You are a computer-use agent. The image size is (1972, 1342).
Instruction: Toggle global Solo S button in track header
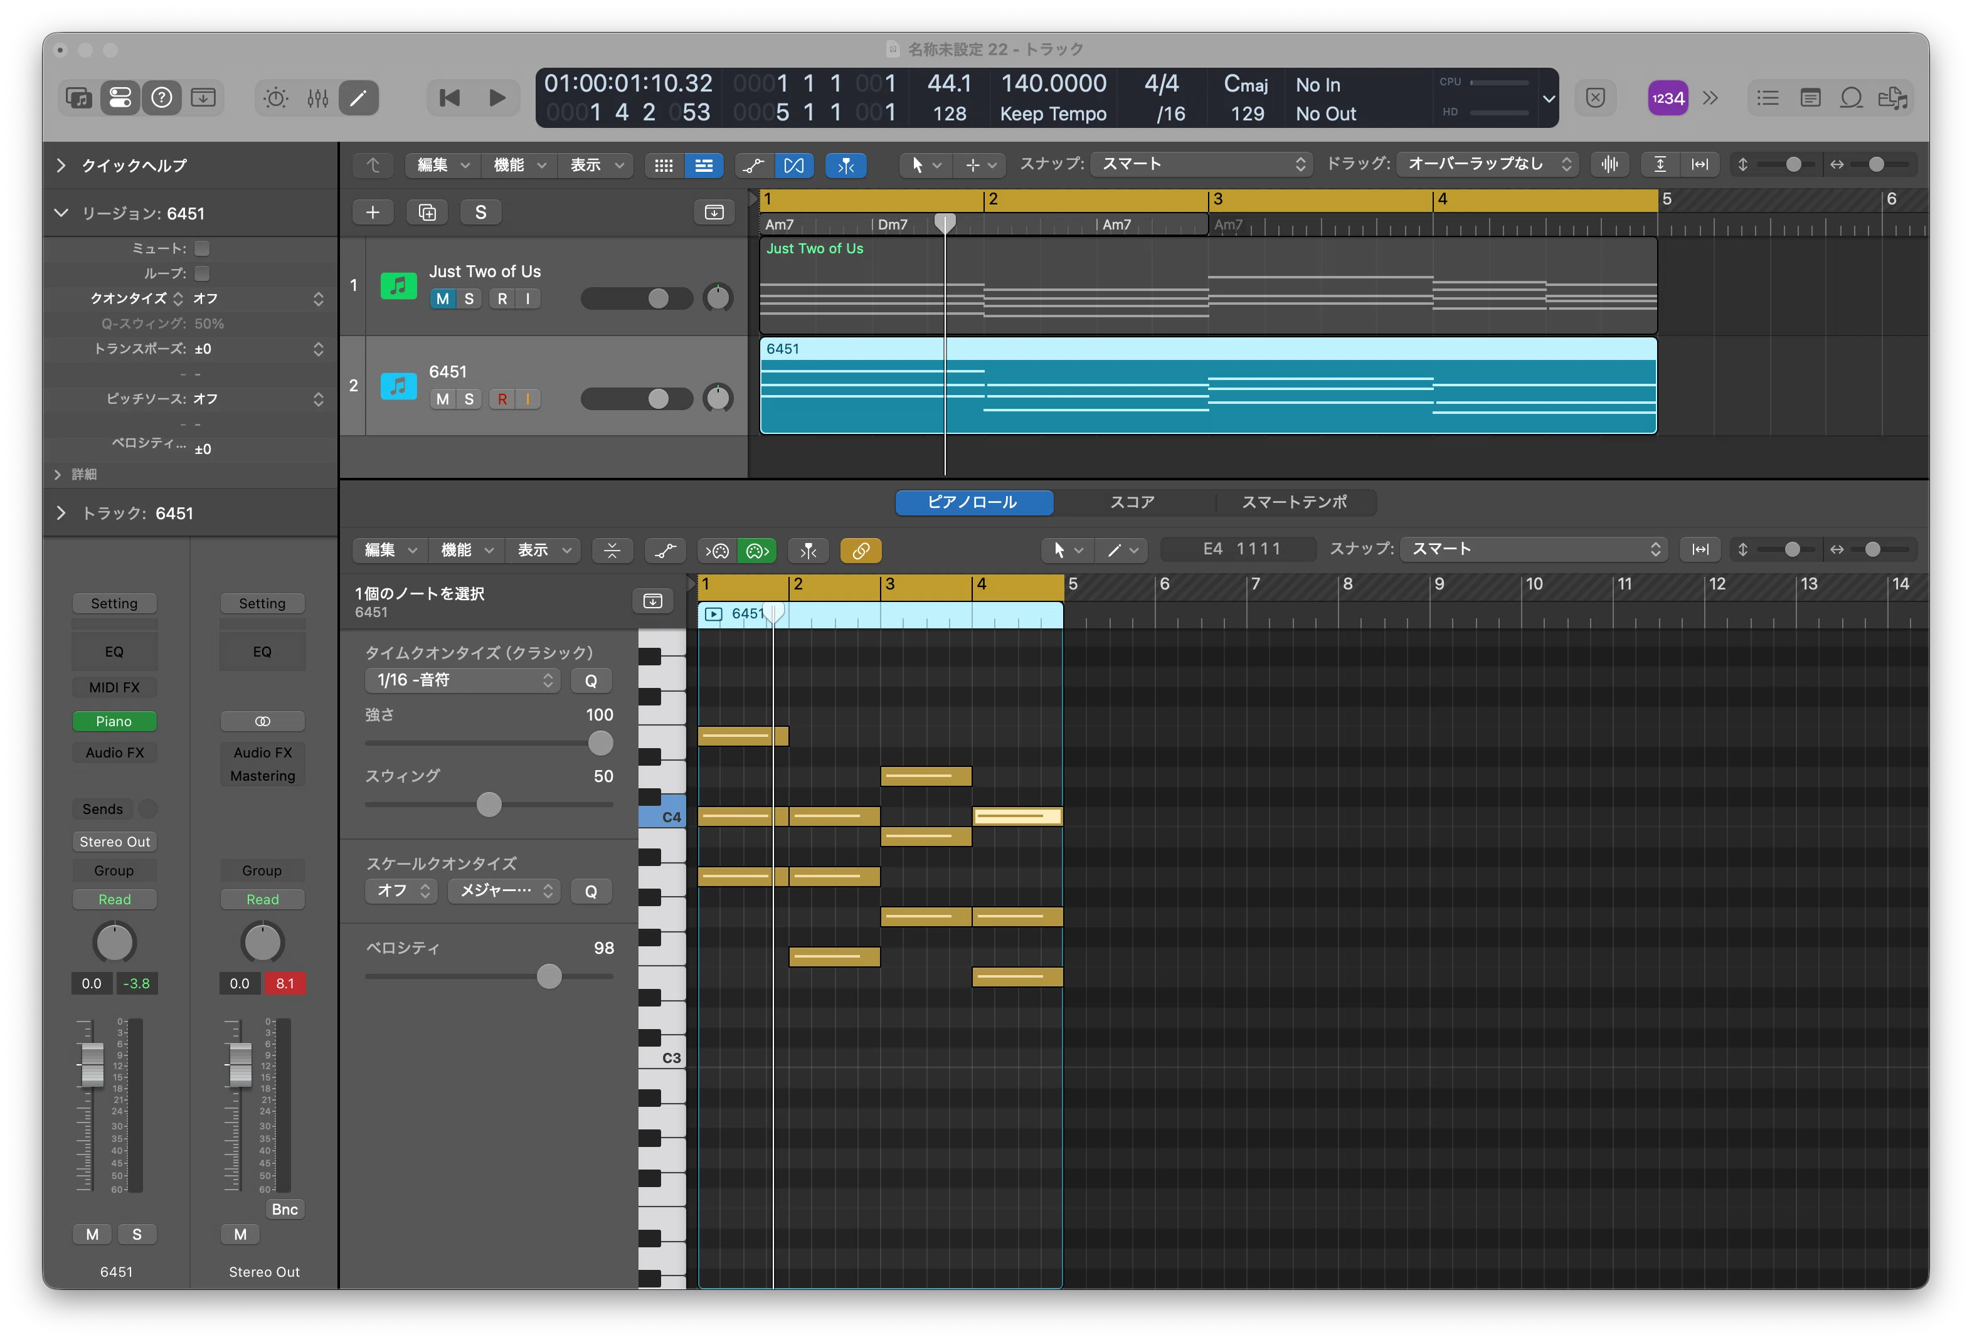click(x=481, y=212)
